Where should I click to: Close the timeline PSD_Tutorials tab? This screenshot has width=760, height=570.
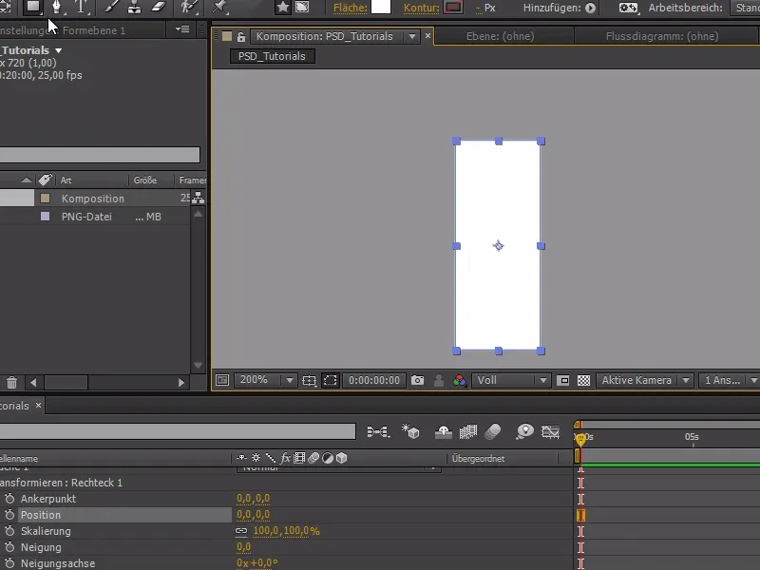38,406
